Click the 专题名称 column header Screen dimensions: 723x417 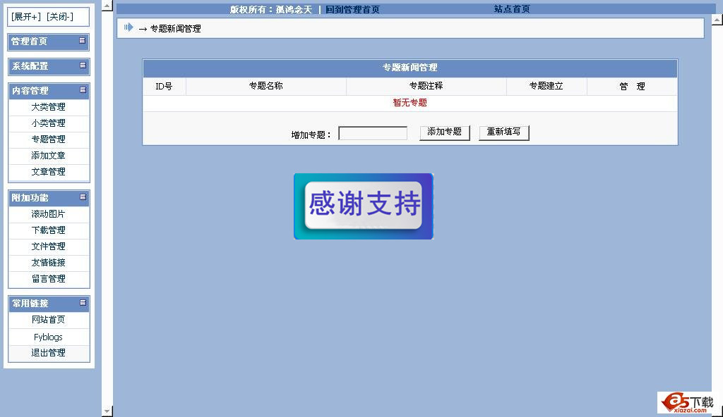pos(265,86)
